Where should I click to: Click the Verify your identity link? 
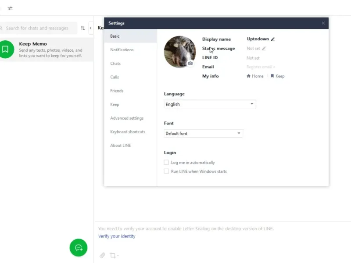click(x=117, y=236)
